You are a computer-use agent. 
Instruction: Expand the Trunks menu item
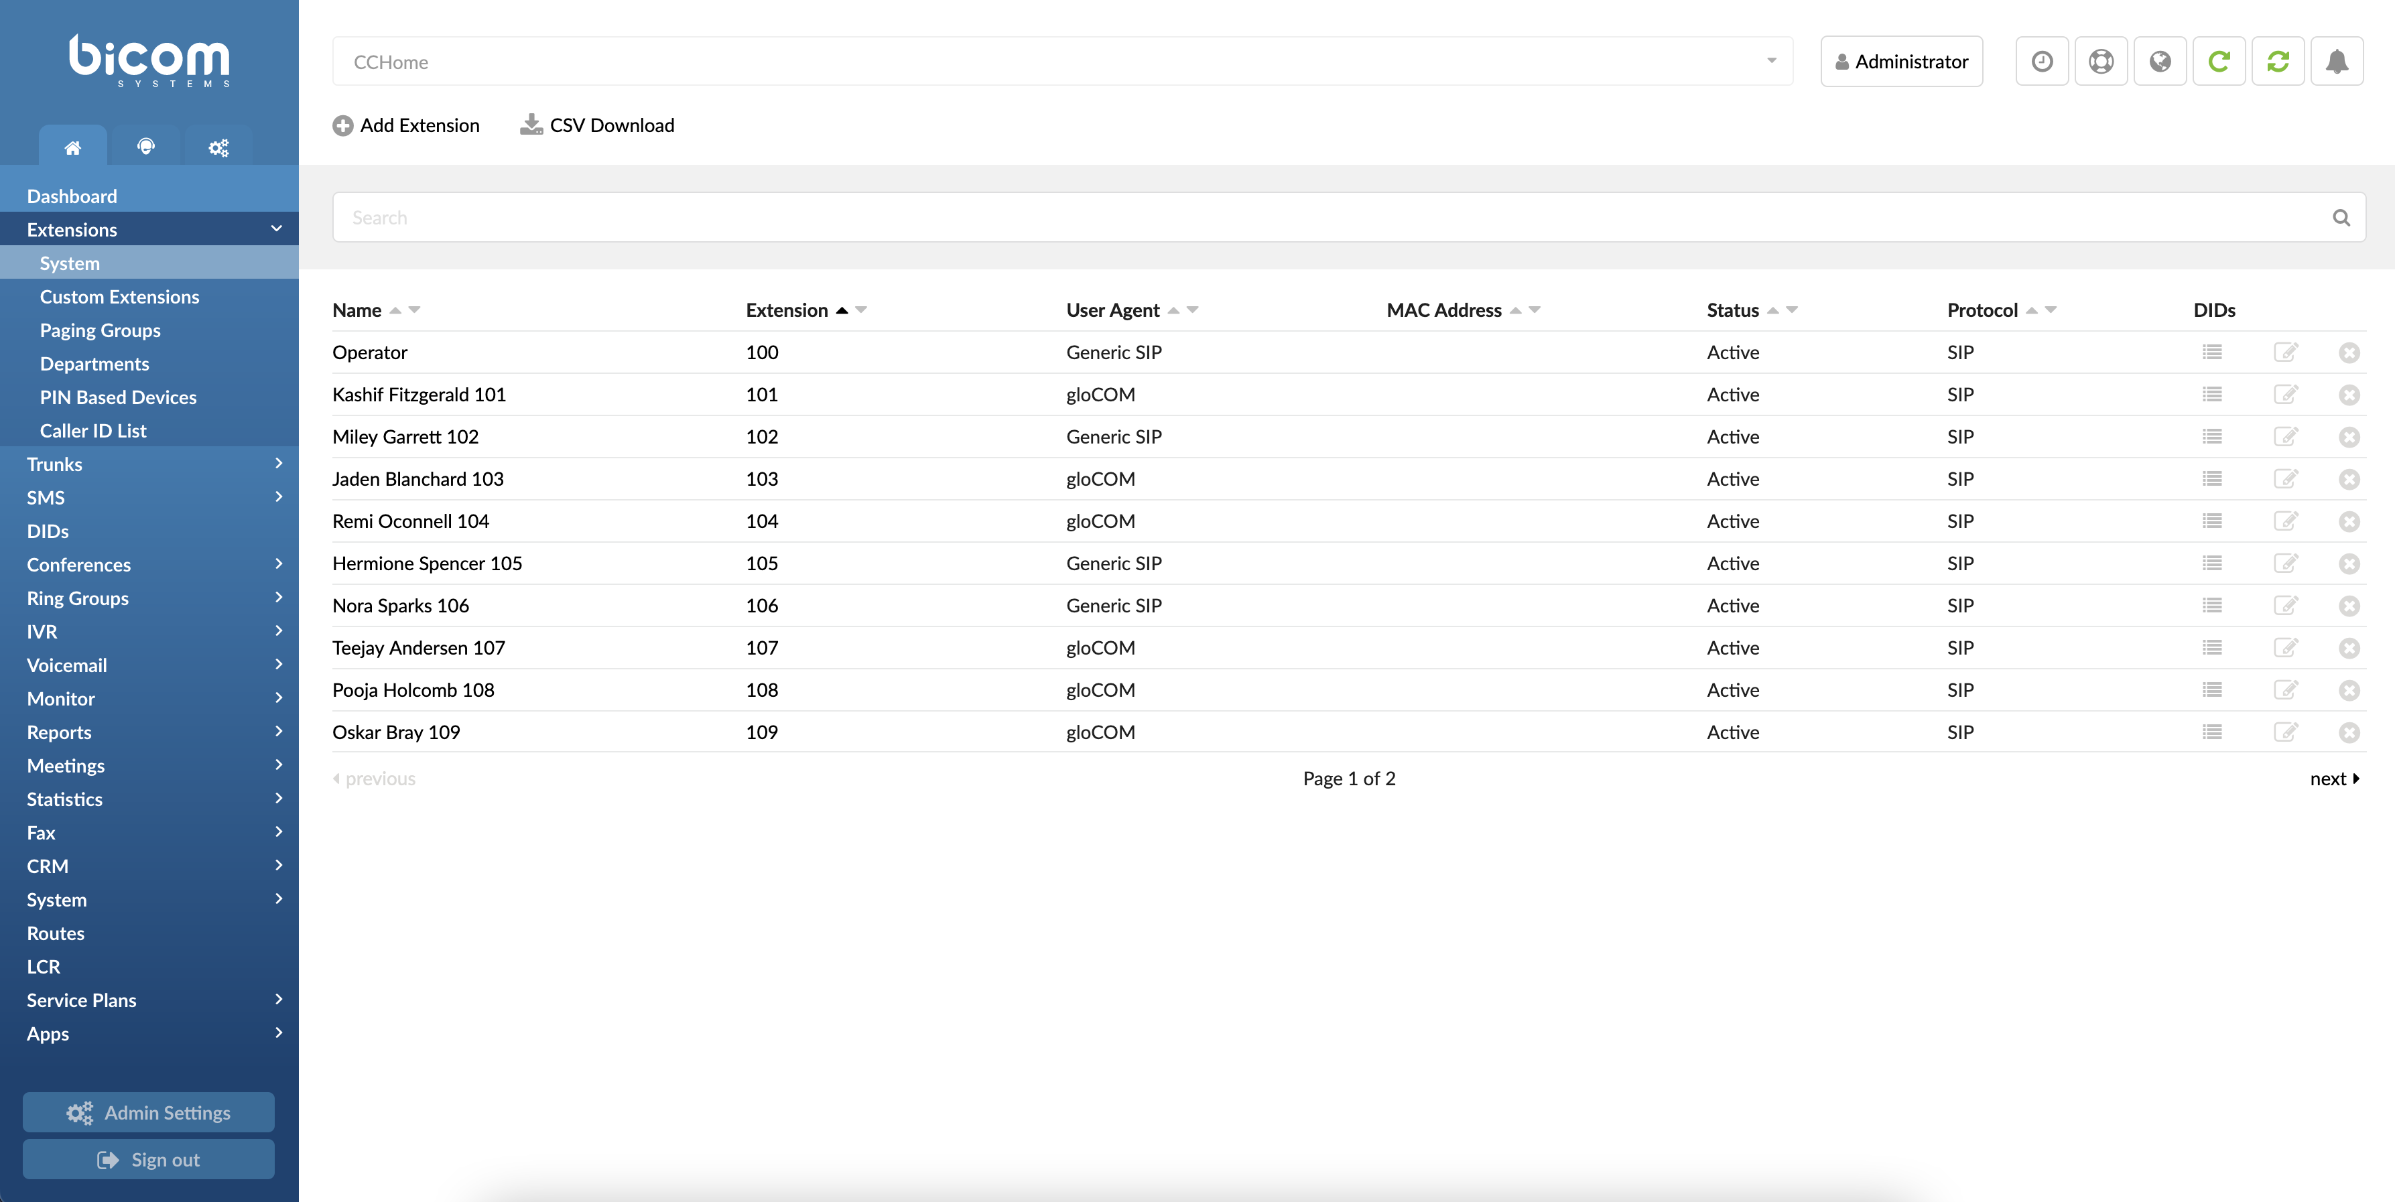149,463
